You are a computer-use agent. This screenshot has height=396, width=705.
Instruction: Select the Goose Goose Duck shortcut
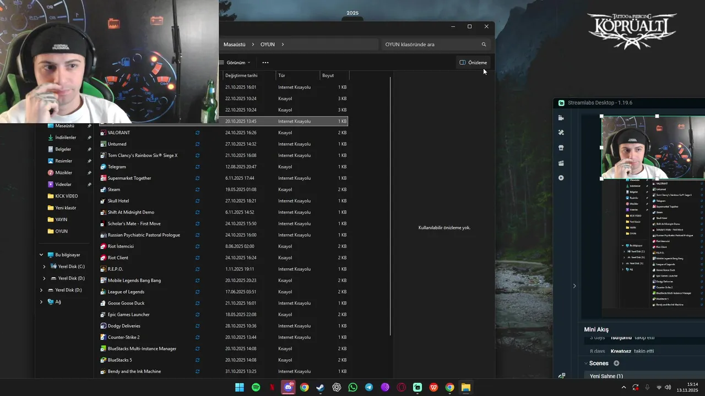(126, 303)
